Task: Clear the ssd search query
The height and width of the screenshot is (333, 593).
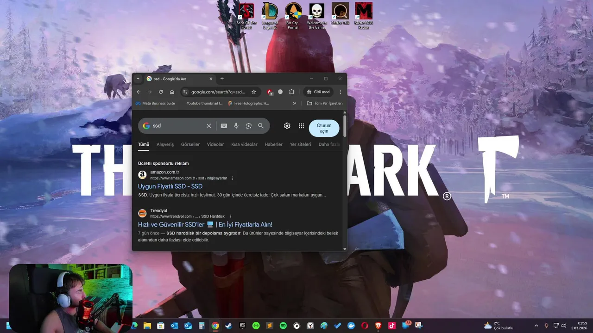Action: (x=208, y=126)
